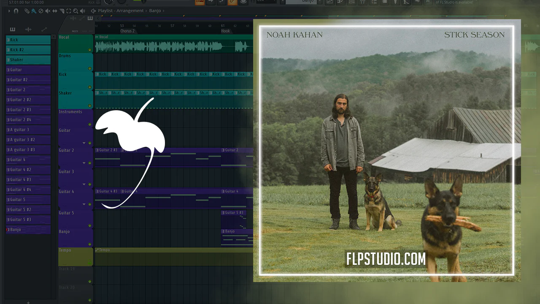Open the Arrangement breadcrumb menu
The height and width of the screenshot is (304, 540).
coord(130,11)
